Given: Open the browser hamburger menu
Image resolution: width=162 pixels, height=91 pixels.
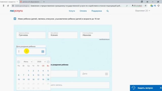Looking at the screenshot, I should [147, 2].
